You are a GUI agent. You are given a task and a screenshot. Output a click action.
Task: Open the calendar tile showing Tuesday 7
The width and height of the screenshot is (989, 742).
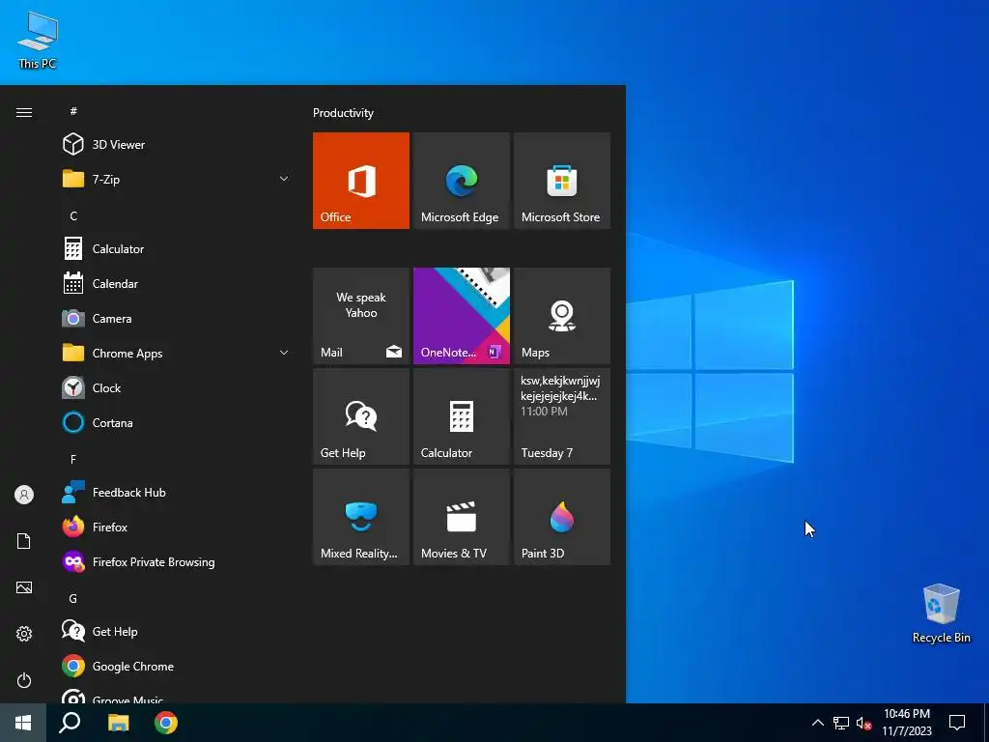tap(562, 416)
